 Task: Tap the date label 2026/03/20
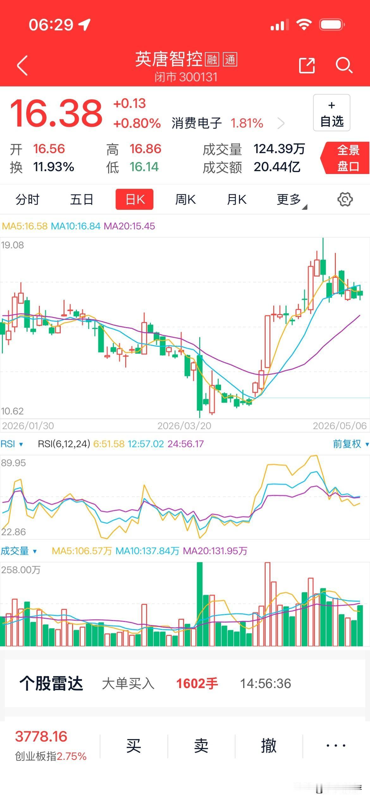(184, 426)
